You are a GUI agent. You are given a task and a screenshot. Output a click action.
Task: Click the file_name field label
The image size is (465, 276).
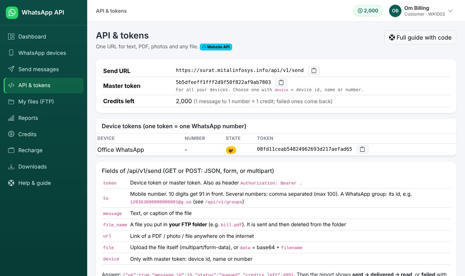click(x=115, y=225)
